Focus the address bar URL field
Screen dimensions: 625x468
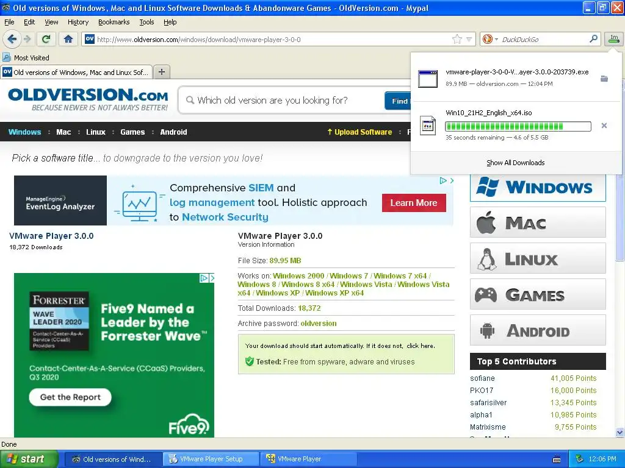[271, 39]
